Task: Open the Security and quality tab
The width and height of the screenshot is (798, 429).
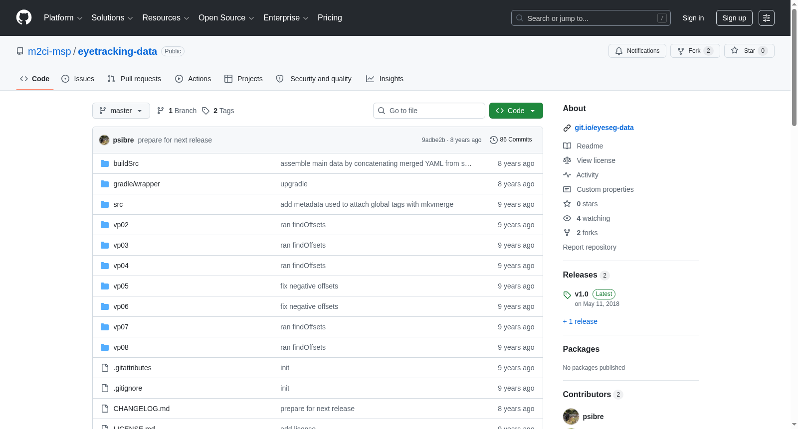Action: (x=314, y=79)
